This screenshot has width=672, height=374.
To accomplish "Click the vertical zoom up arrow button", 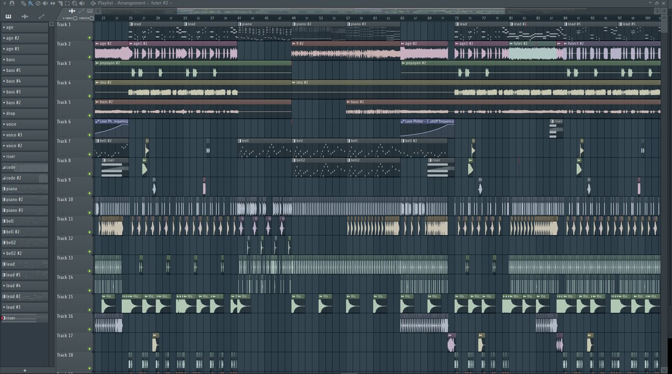I will 664,18.
